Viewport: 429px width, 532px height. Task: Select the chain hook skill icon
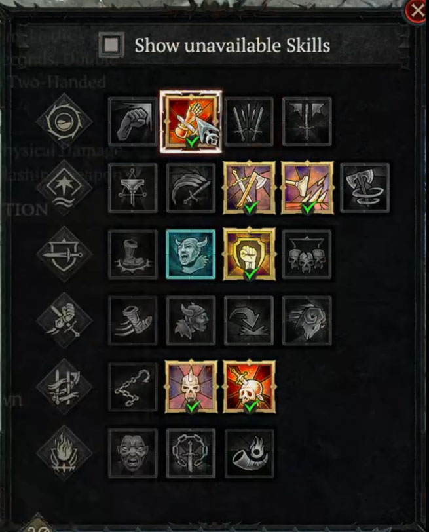[132, 387]
